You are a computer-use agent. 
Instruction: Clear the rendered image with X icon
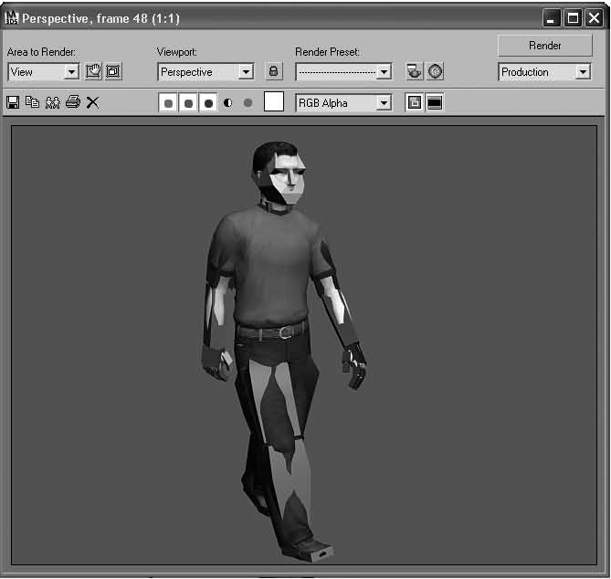coord(92,103)
